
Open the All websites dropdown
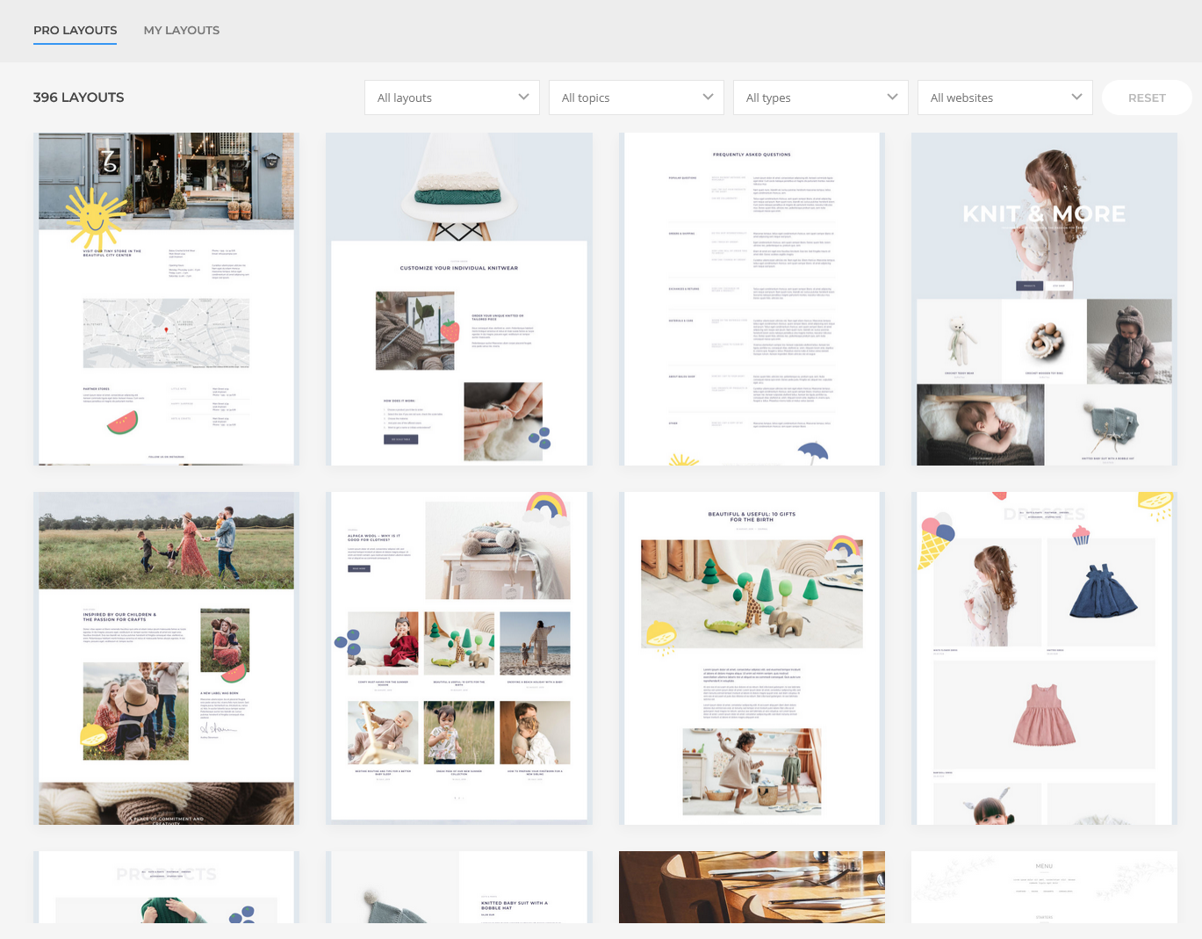point(1004,98)
